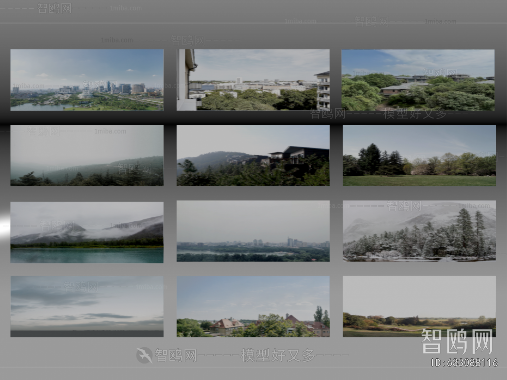Open the houses among dense trees thumbnail
Viewport: 507px width, 380px height.
click(419, 80)
